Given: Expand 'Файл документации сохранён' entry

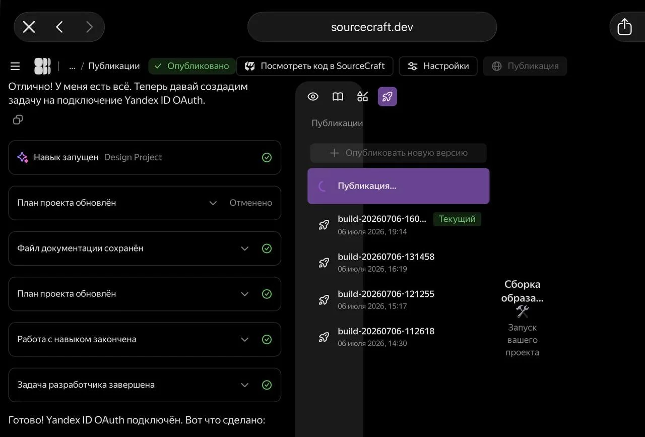Looking at the screenshot, I should pyautogui.click(x=245, y=248).
